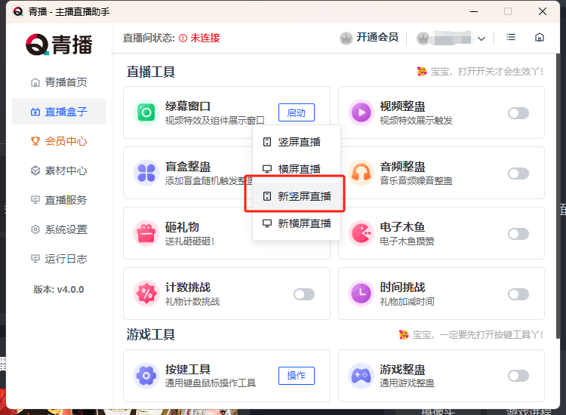
Task: Close the 青播 window
Action: pos(542,11)
